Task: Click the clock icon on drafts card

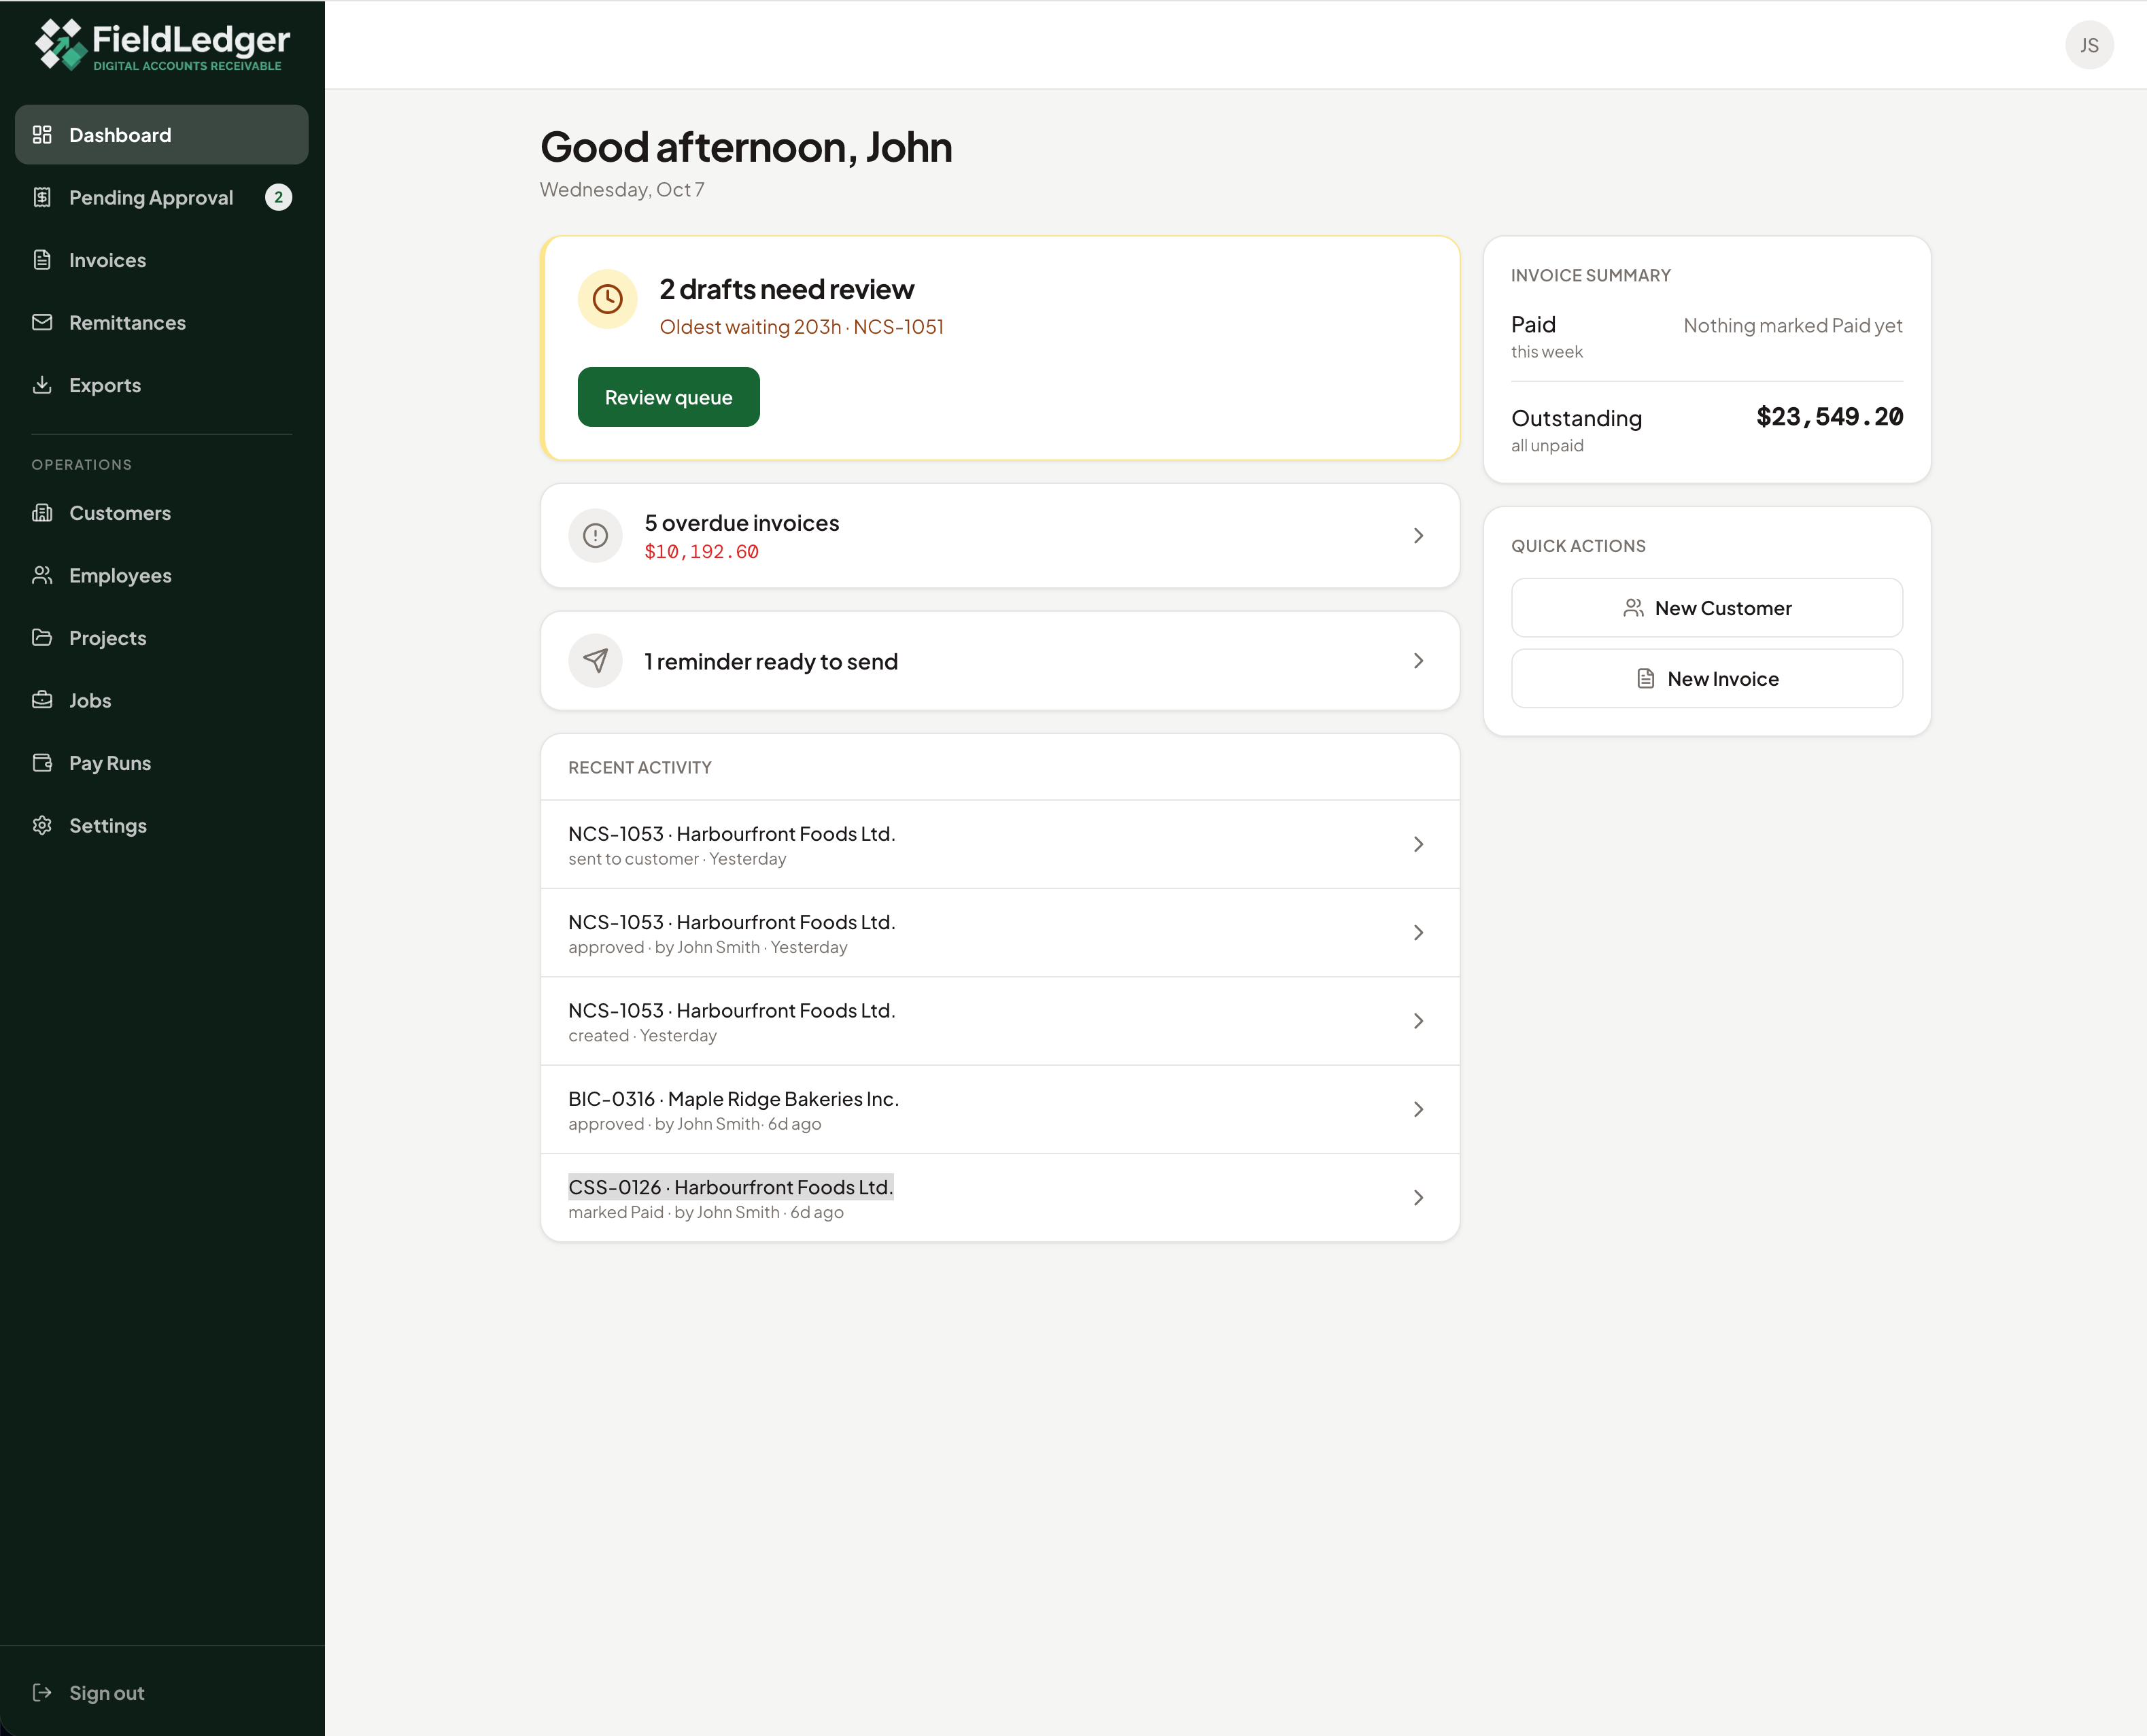Action: click(608, 299)
